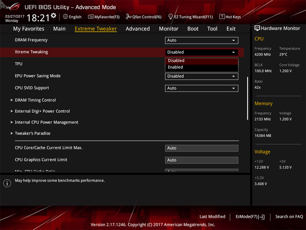The image size is (306, 230).
Task: Open the Tool tab
Action: (212, 29)
